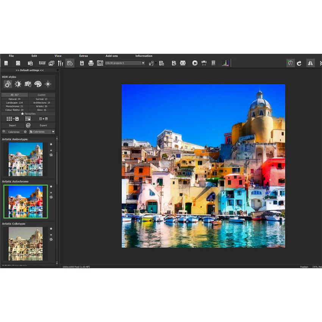
Task: Click the printer icon in toolbar
Action: tap(91, 63)
